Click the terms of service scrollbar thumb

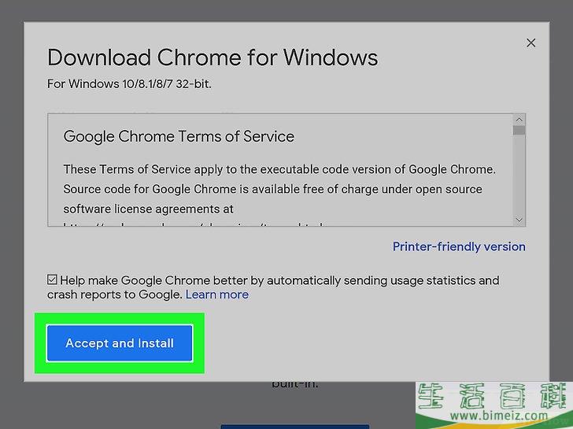519,131
